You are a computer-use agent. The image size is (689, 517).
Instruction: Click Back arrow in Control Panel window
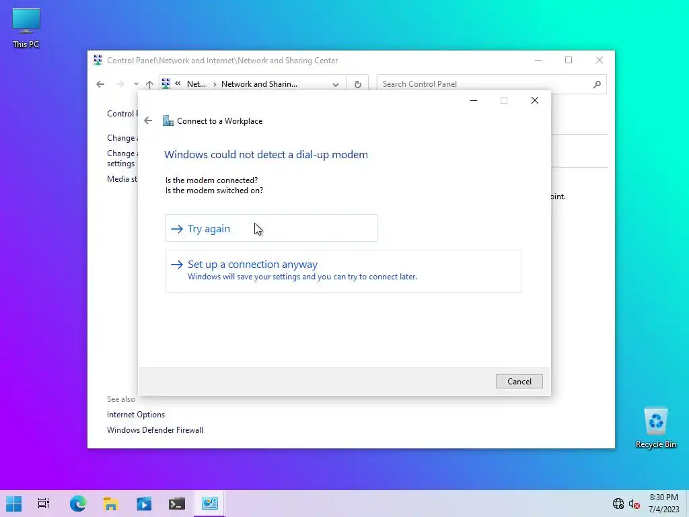(x=100, y=84)
